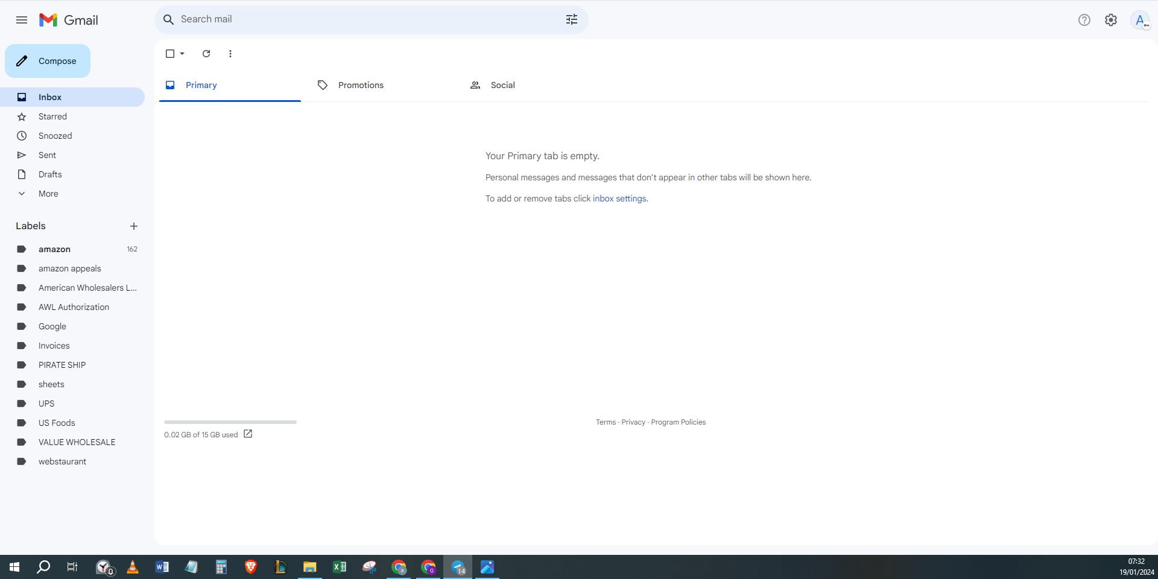Open the Drafts folder
1158x579 pixels.
click(72, 174)
